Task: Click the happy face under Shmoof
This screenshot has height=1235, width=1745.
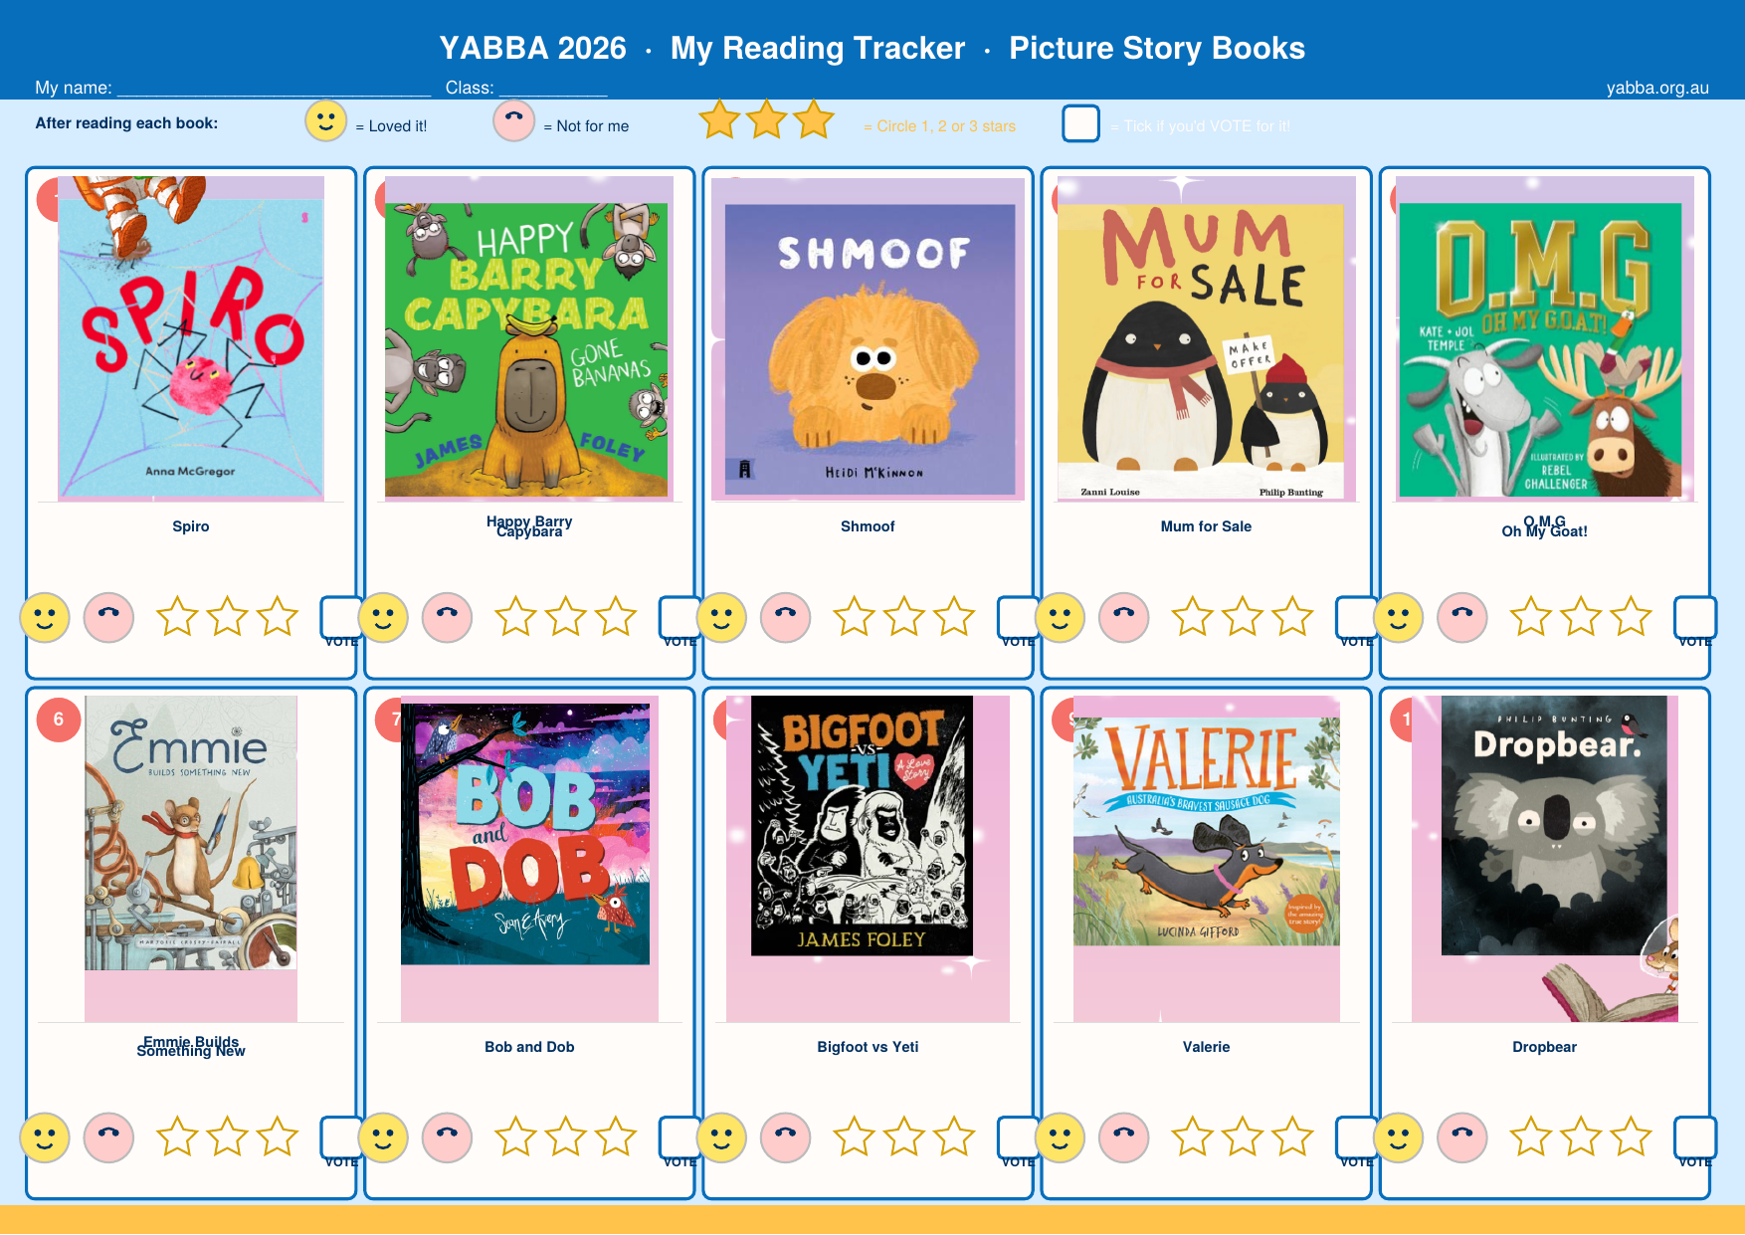Action: [721, 618]
